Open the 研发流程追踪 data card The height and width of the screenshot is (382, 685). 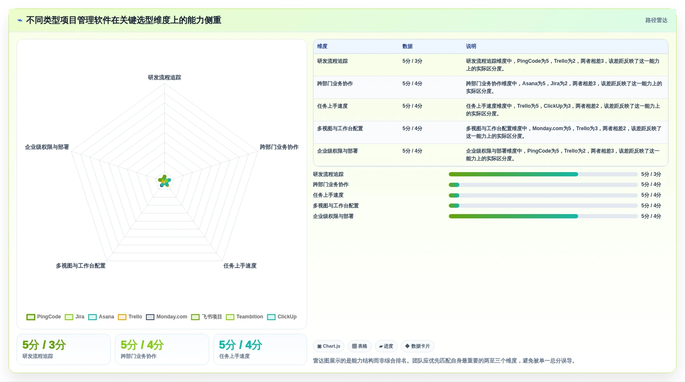(64, 349)
